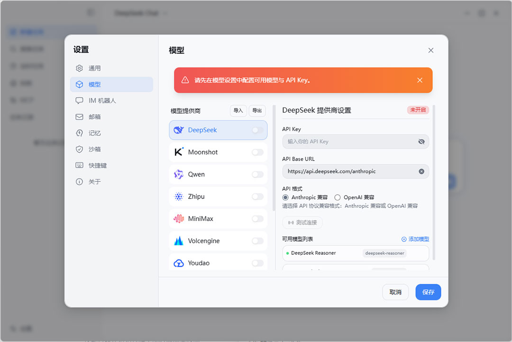Select the MiniMax provider icon
Screen dimensions: 512x342
pyautogui.click(x=179, y=218)
